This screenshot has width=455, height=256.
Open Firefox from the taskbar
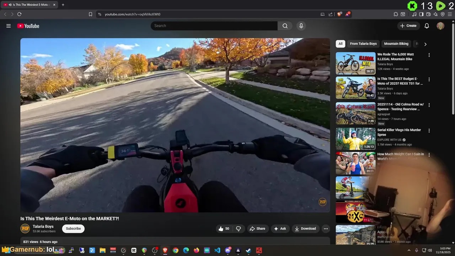click(x=196, y=250)
